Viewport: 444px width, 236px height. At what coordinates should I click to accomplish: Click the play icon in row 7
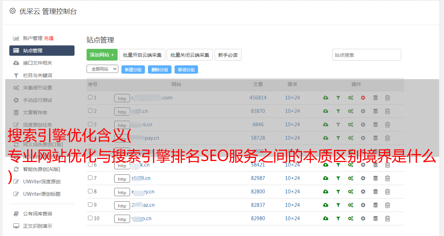[363, 178]
